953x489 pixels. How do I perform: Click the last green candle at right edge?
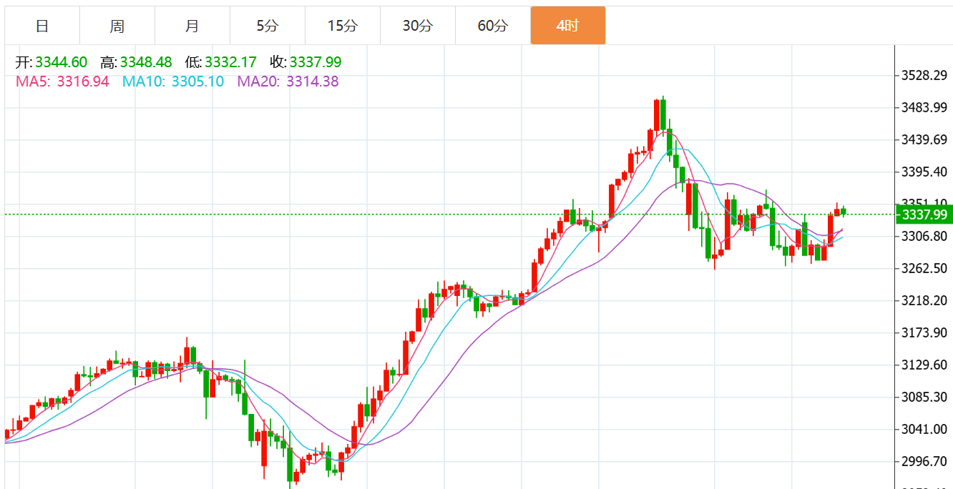[844, 211]
